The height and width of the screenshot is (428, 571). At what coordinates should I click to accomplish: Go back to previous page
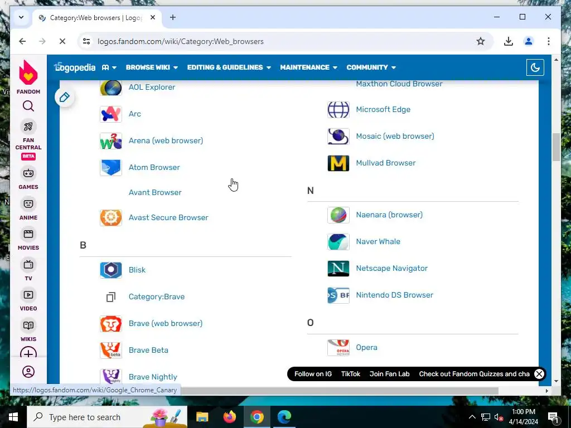pos(22,41)
